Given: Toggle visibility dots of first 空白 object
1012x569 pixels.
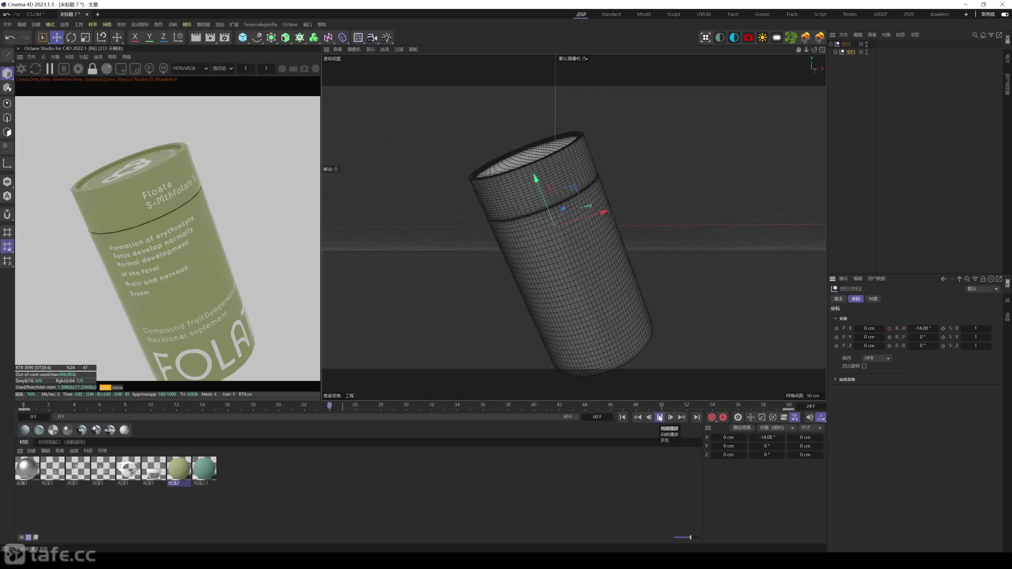Looking at the screenshot, I should point(867,44).
